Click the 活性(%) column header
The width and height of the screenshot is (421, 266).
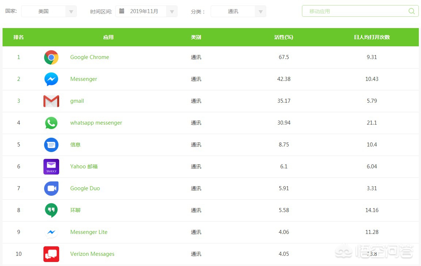coord(284,37)
